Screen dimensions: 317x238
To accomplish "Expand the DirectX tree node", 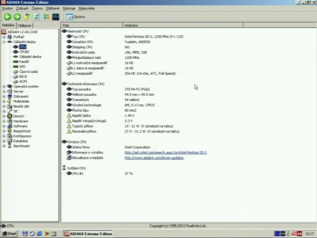I will [4, 116].
